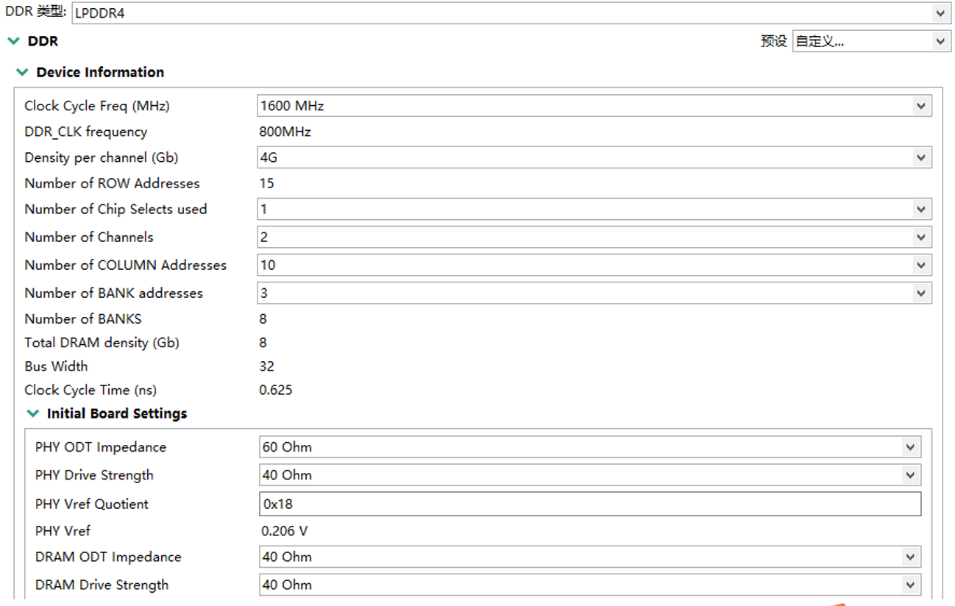Click the dropdown arrow for Number of Channels
Screen dimensions: 955x606
920,237
